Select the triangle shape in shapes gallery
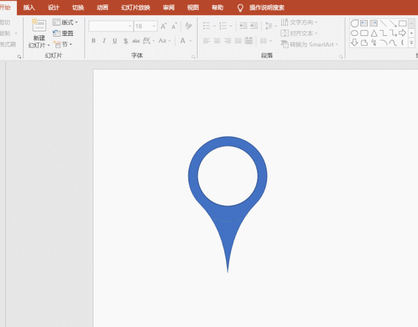The width and height of the screenshot is (418, 327). pos(374,33)
